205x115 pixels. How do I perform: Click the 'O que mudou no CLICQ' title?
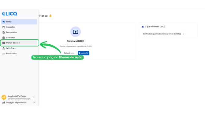155,27
